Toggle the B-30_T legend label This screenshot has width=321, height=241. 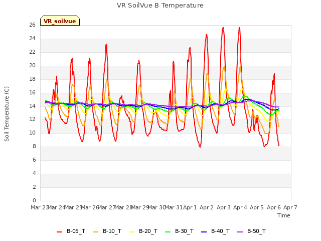point(184,231)
